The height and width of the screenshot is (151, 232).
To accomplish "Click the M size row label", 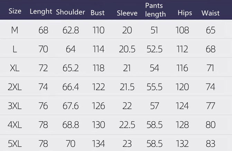I will tap(15, 30).
